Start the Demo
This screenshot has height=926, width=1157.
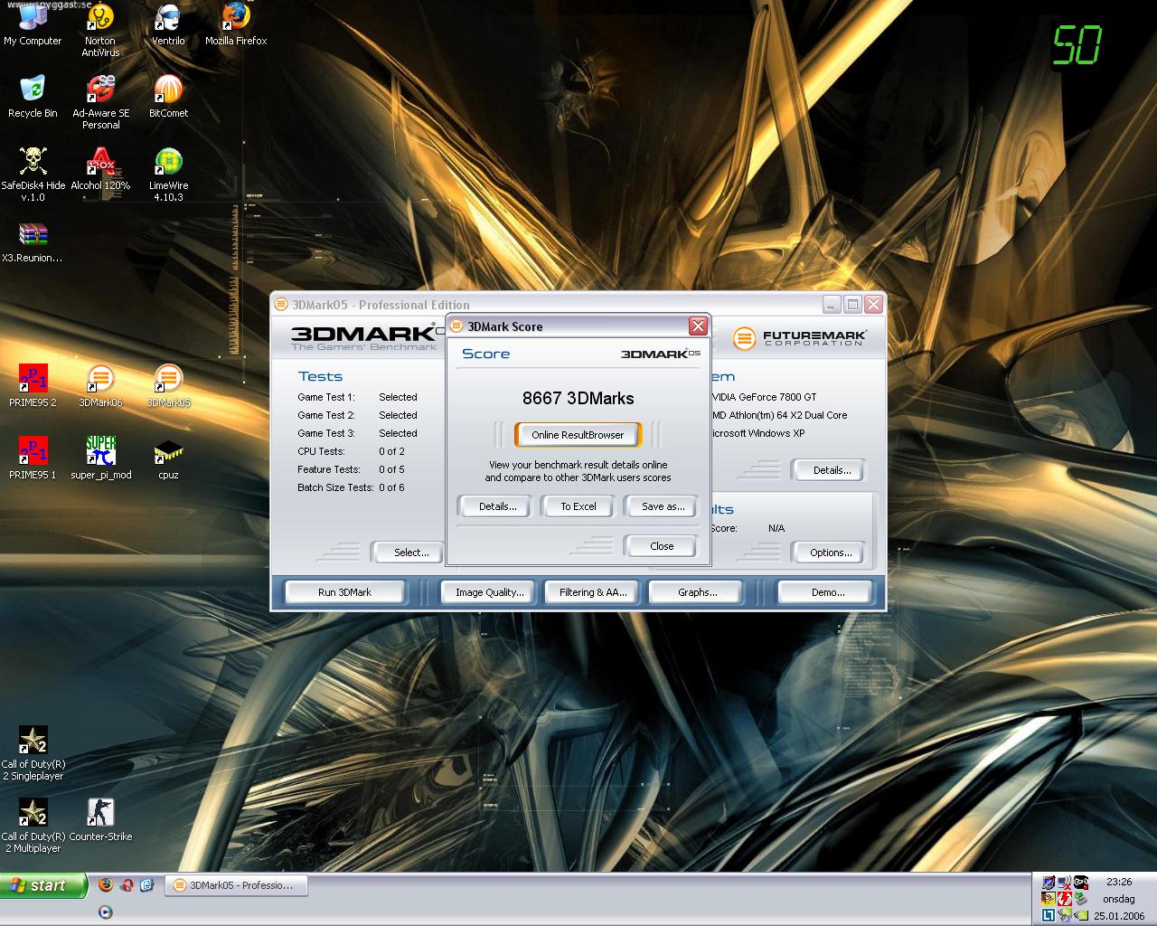(x=827, y=592)
